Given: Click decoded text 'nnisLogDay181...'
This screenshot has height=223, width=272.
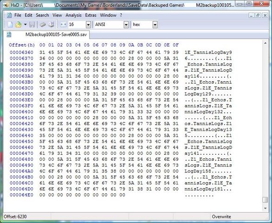Looking at the screenshot, I should 208,189.
